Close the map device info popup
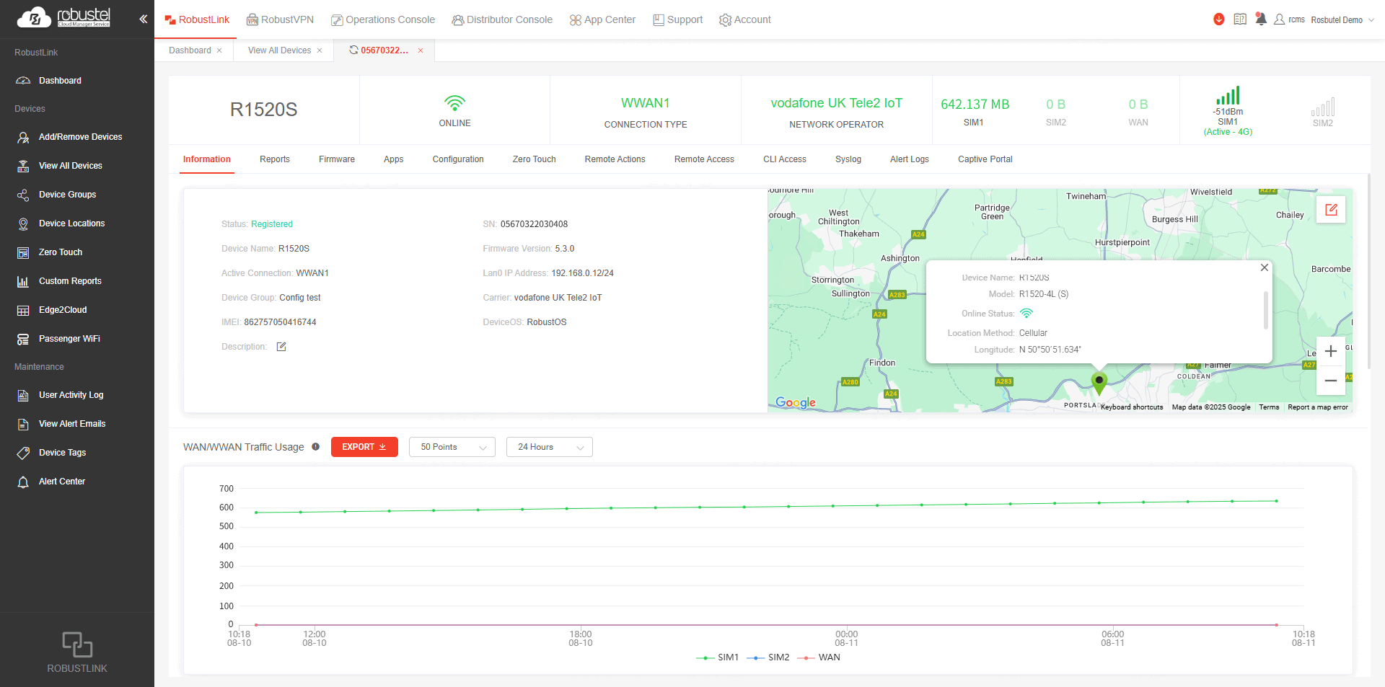The height and width of the screenshot is (687, 1385). [x=1264, y=267]
